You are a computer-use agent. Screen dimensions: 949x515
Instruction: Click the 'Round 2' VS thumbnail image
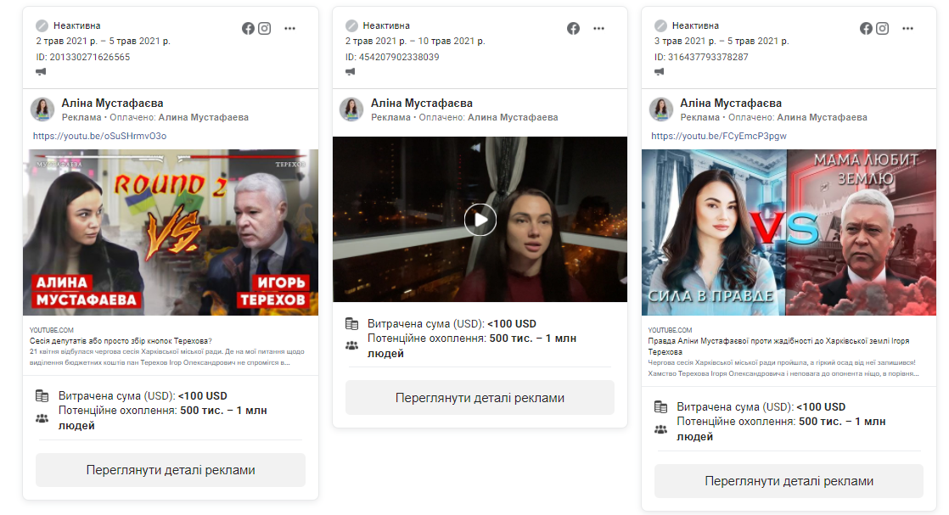(x=171, y=232)
